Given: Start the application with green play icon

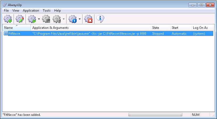Looking at the screenshot, I should (x=32, y=19).
